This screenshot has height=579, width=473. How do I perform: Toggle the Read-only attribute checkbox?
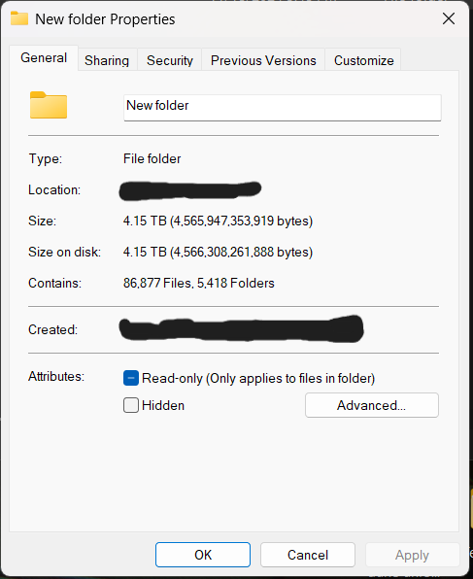131,378
